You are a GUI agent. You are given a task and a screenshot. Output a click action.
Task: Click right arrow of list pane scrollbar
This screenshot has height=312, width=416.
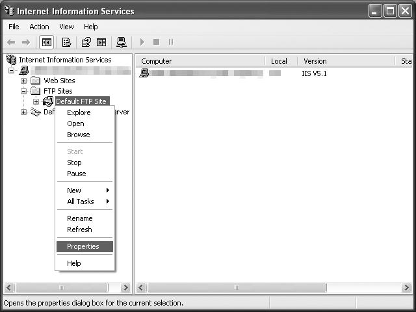click(x=406, y=287)
